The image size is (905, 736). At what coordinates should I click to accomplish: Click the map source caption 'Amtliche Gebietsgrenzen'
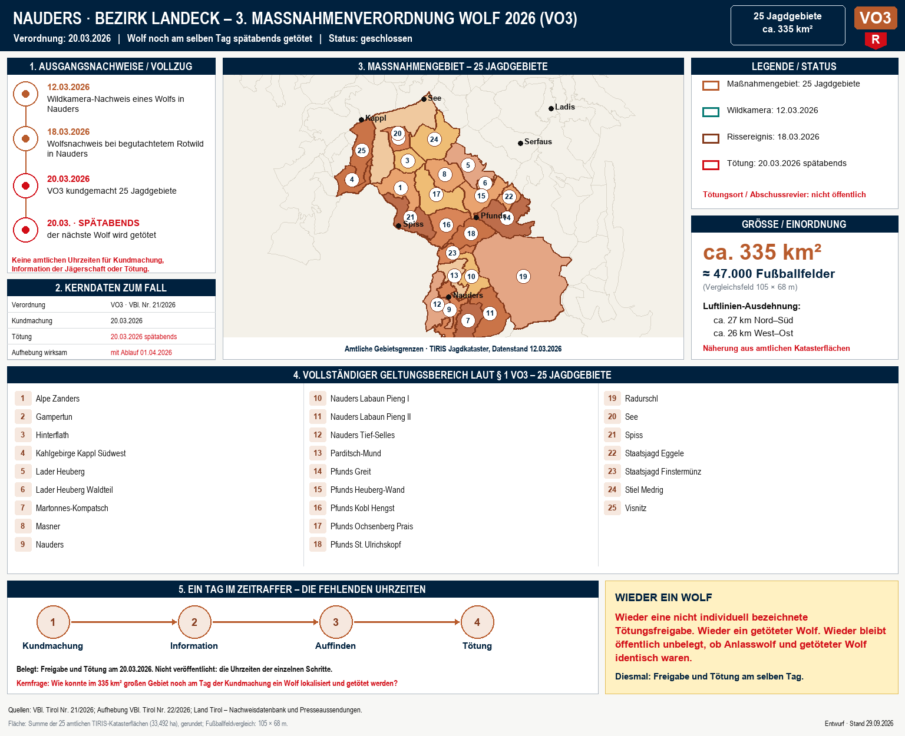(x=453, y=349)
